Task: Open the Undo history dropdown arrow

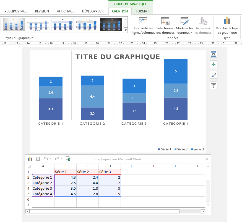Action: (50, 158)
